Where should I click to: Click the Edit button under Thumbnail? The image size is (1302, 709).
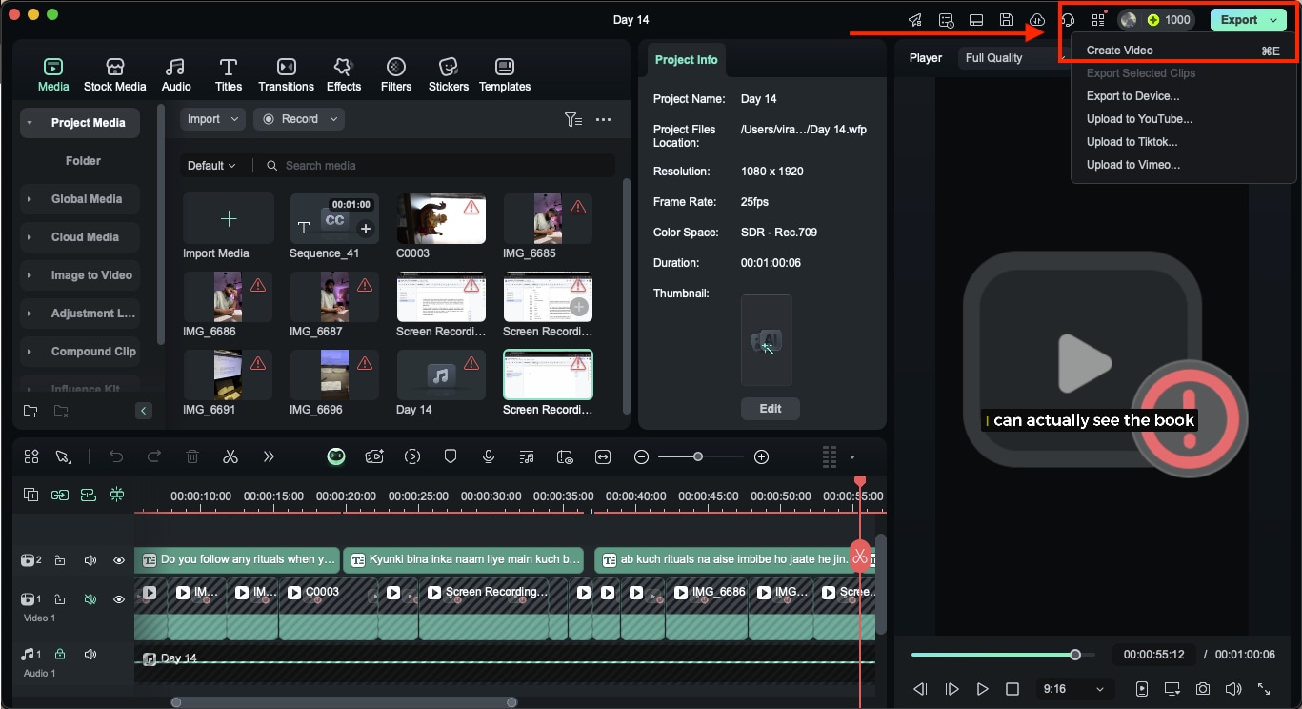pos(770,408)
